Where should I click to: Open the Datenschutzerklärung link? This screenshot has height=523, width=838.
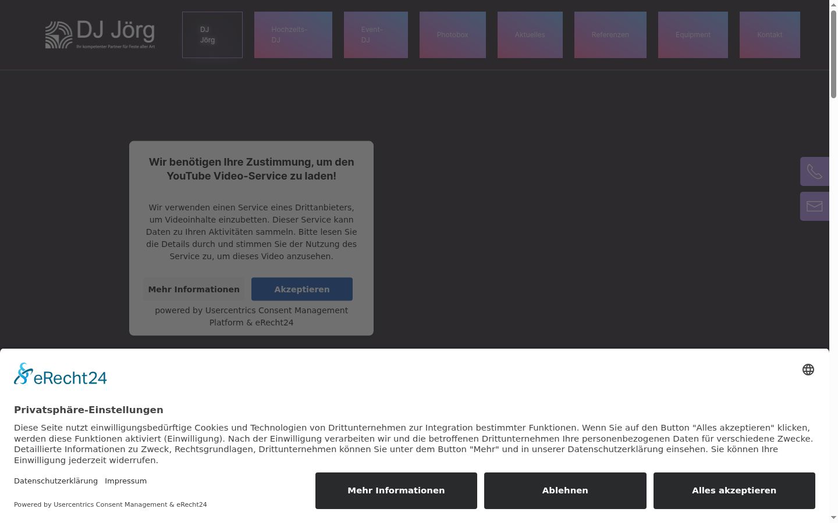tap(56, 481)
